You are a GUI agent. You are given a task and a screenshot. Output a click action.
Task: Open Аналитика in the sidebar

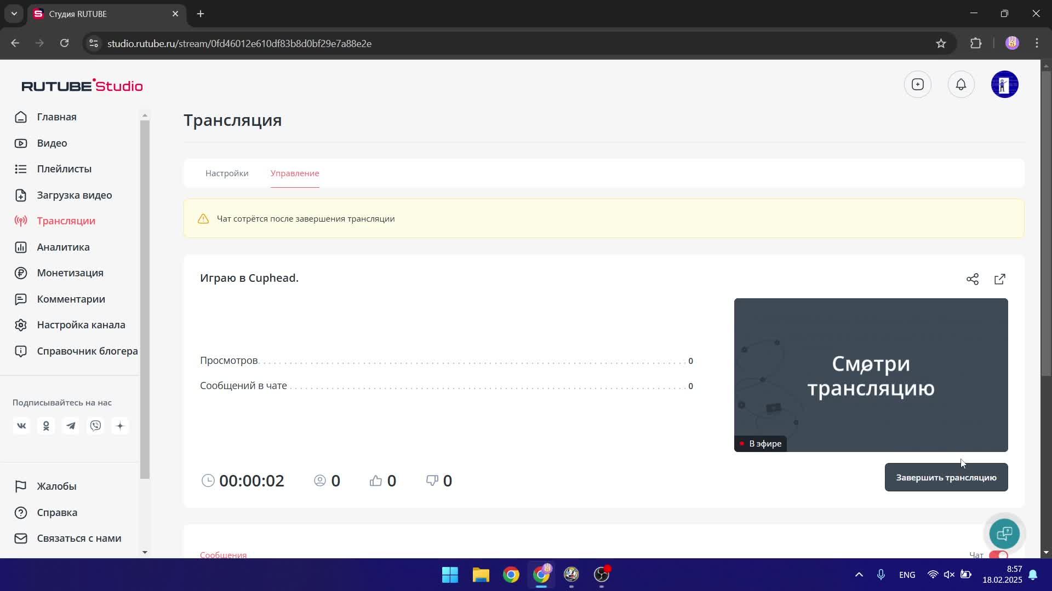pyautogui.click(x=63, y=247)
